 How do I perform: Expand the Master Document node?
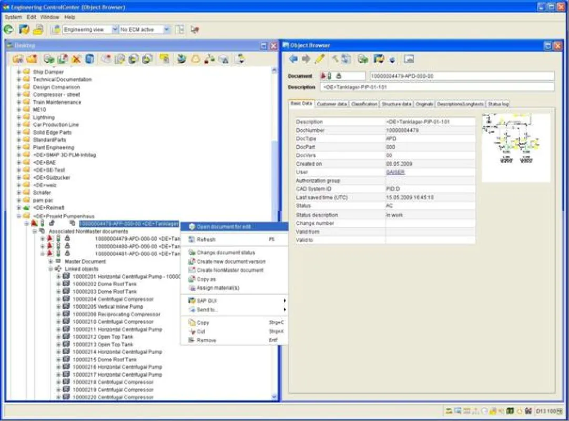(50, 262)
